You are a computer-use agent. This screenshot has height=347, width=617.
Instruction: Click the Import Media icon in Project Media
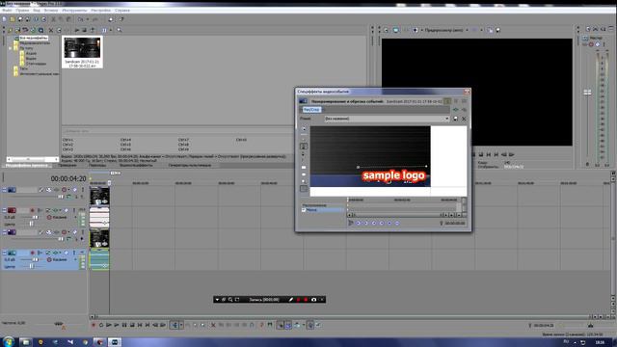[11, 30]
